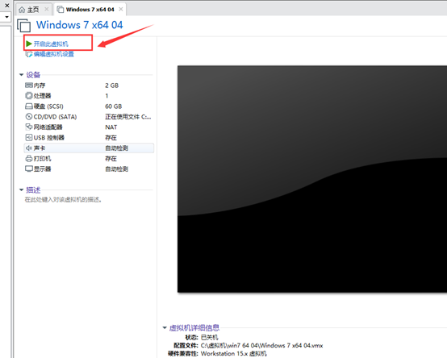Select the 显示器 device label
Viewport: 447px width, 358px height.
tap(42, 169)
